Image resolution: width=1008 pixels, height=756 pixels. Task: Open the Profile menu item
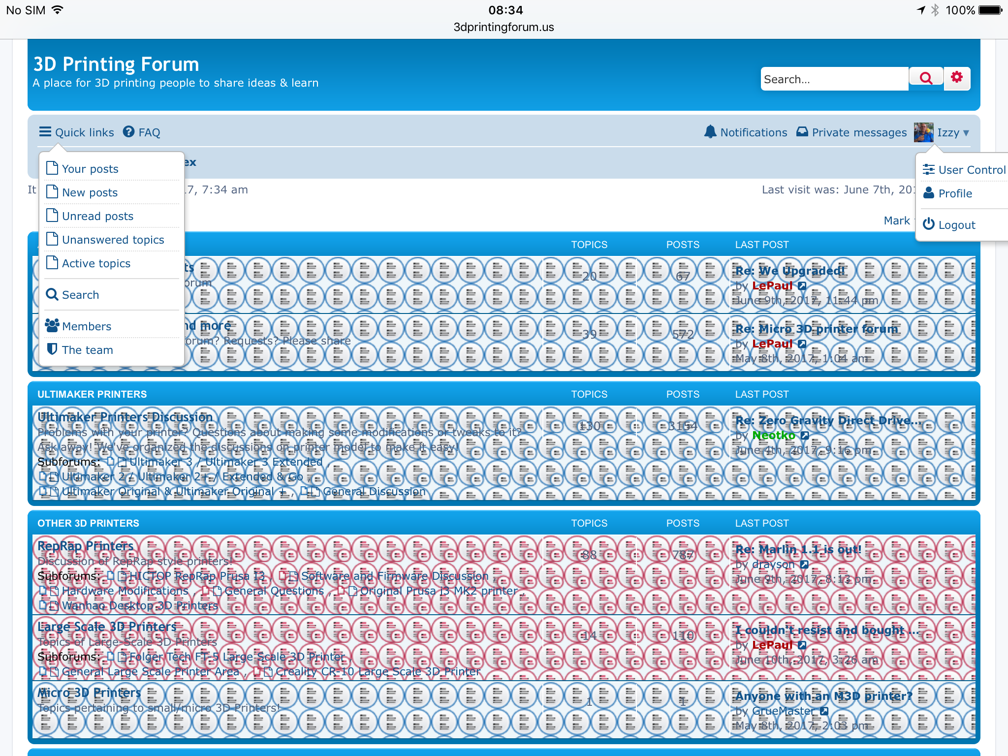pos(955,193)
